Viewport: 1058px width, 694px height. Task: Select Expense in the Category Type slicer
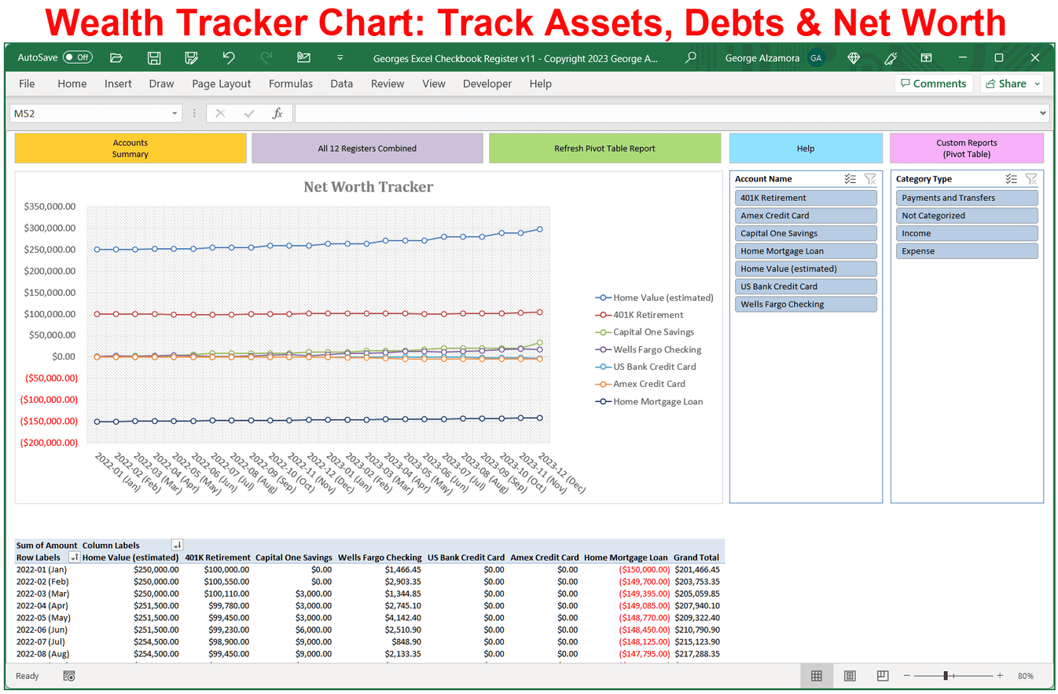(x=967, y=250)
